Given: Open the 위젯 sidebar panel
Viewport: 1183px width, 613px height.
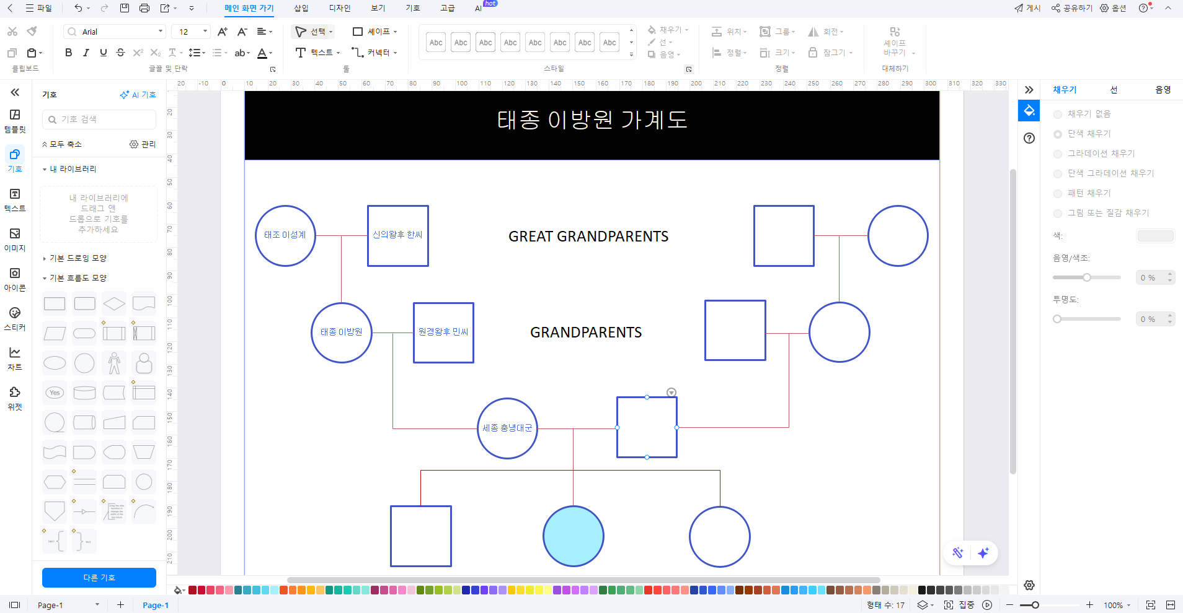Looking at the screenshot, I should [15, 399].
